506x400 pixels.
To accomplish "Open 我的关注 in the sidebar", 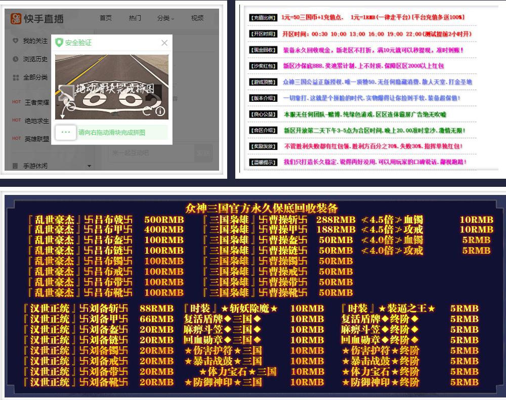I will 35,41.
